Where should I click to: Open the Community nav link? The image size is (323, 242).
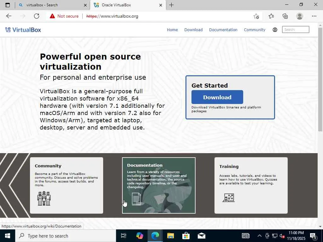click(255, 30)
